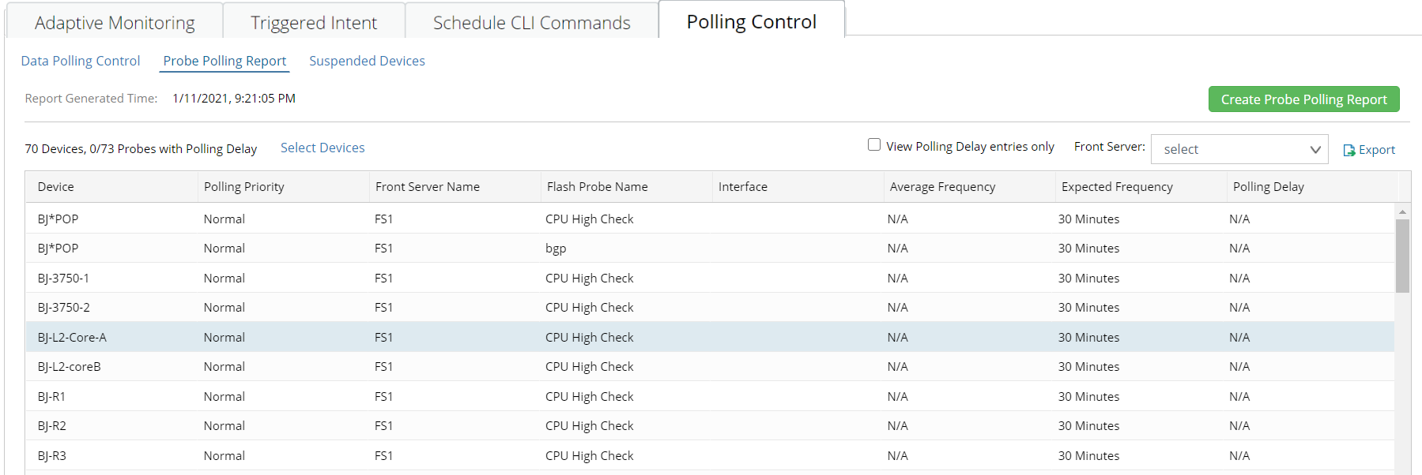Open the Suspended Devices sub-tab
The width and height of the screenshot is (1422, 475).
tap(367, 61)
